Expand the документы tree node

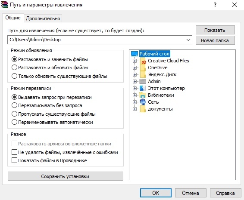coord(135,109)
